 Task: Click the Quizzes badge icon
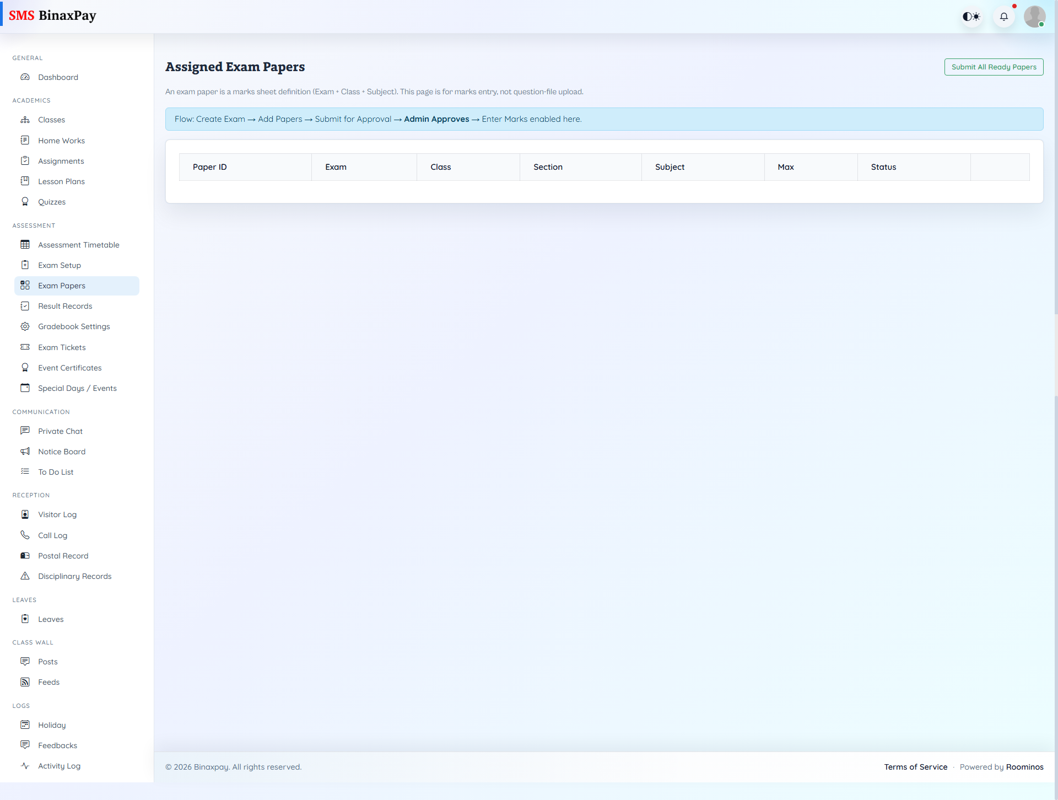pyautogui.click(x=25, y=202)
